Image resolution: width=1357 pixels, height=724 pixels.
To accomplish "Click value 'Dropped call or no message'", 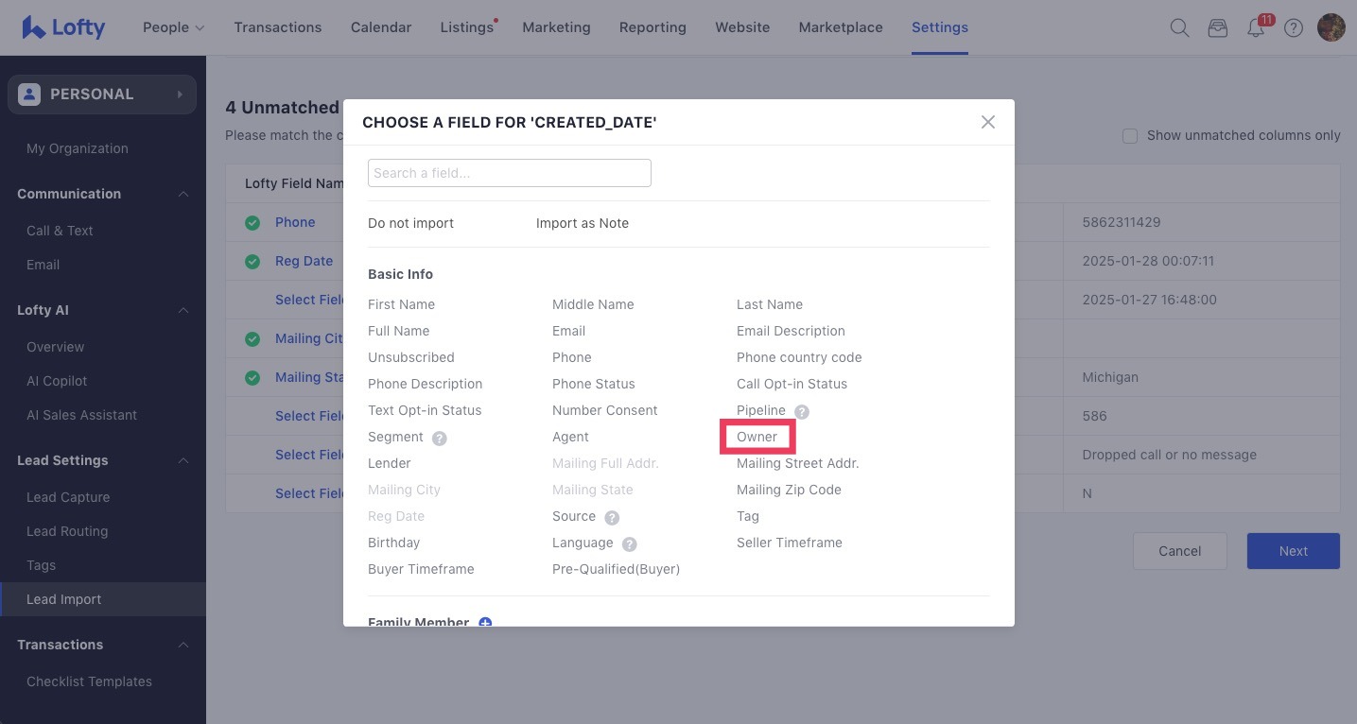I will click(1170, 455).
